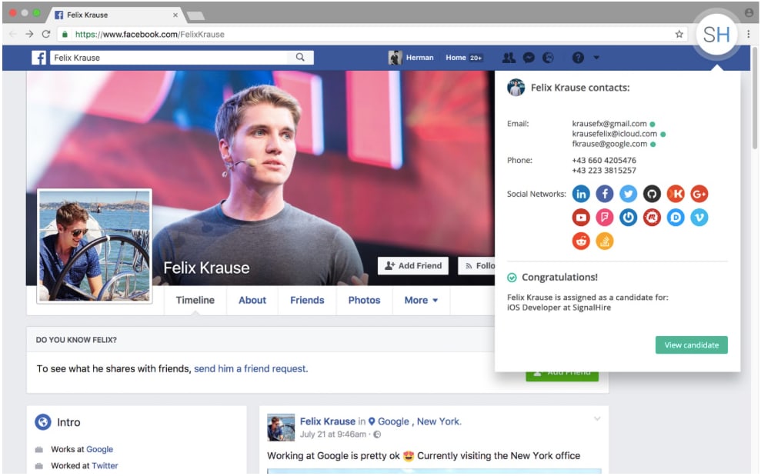Click the send him a friend request link
This screenshot has width=761, height=476.
[x=251, y=369]
